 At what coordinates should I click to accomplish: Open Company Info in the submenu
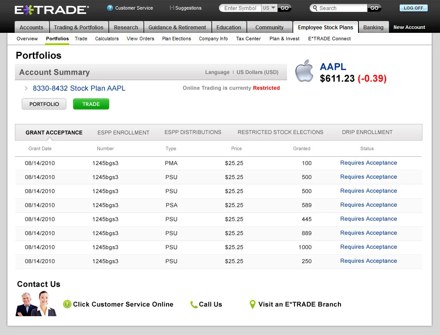(x=213, y=39)
